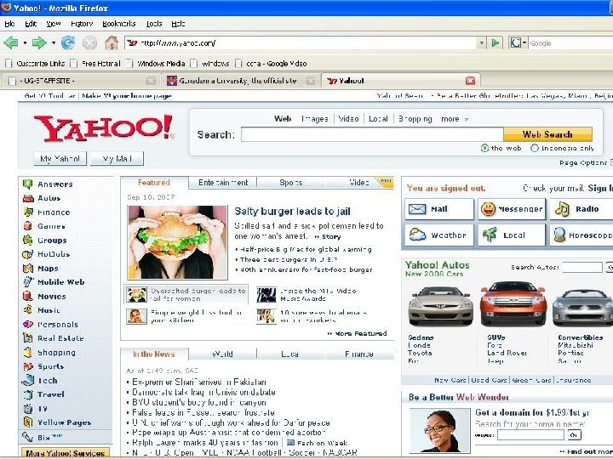Open the Free Hotmail bookmark
The width and height of the screenshot is (613, 459).
click(x=95, y=64)
